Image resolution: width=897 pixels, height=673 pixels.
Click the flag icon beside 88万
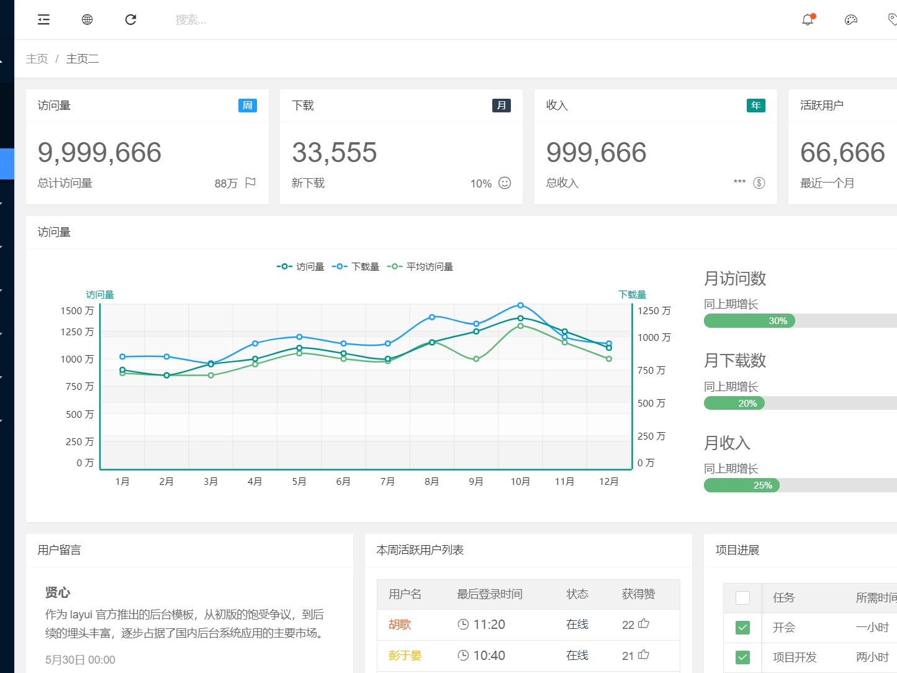coord(250,183)
